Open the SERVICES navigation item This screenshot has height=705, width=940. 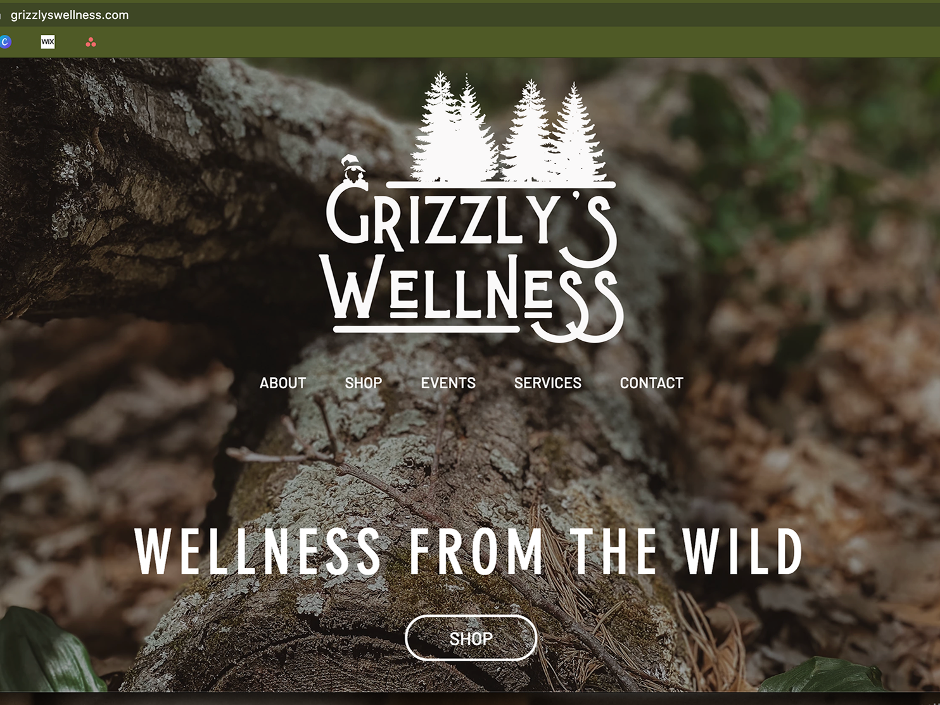tap(547, 383)
